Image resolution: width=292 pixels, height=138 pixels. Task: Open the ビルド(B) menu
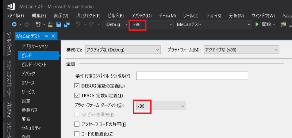tap(116, 16)
